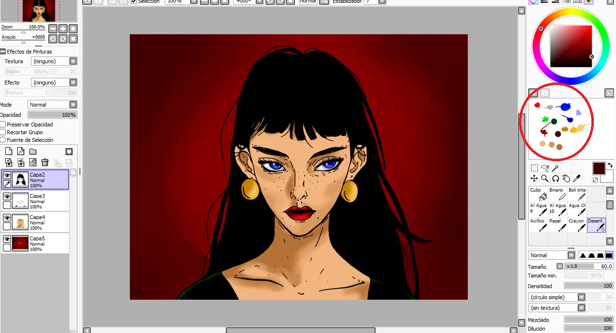Pick a color in the saturation square

tap(571, 46)
